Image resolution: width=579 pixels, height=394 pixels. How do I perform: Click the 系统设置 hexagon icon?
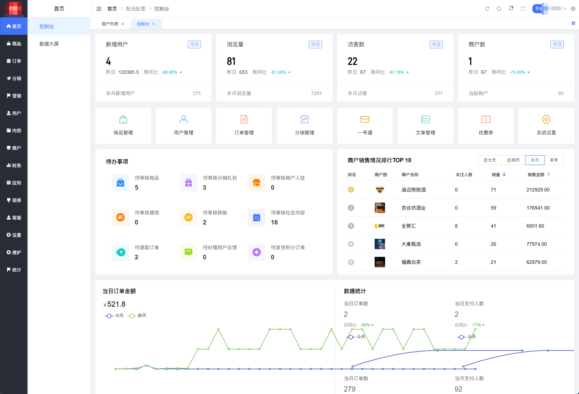coord(546,119)
